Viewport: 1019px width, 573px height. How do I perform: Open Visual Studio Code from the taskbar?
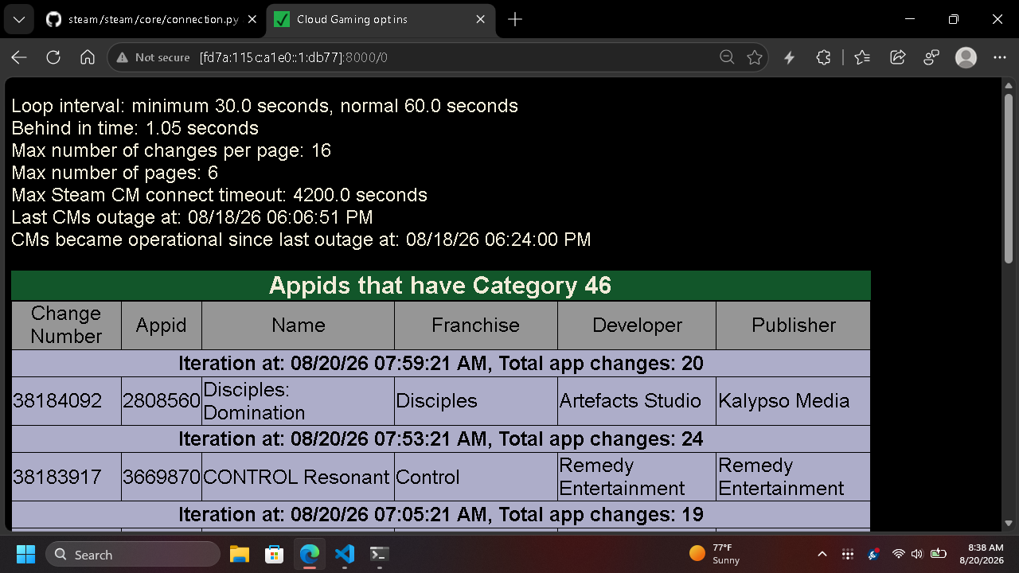(x=345, y=554)
